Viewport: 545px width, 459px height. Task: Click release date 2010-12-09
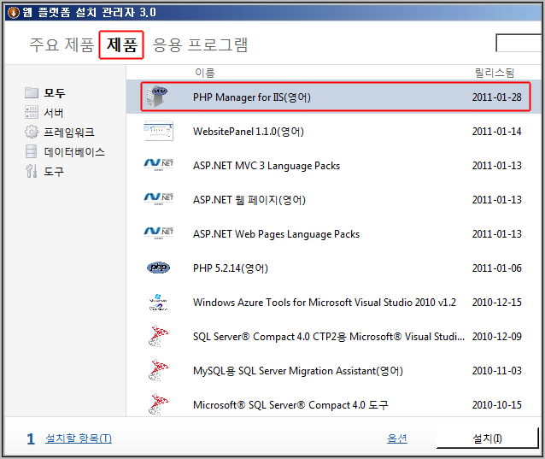coord(496,336)
